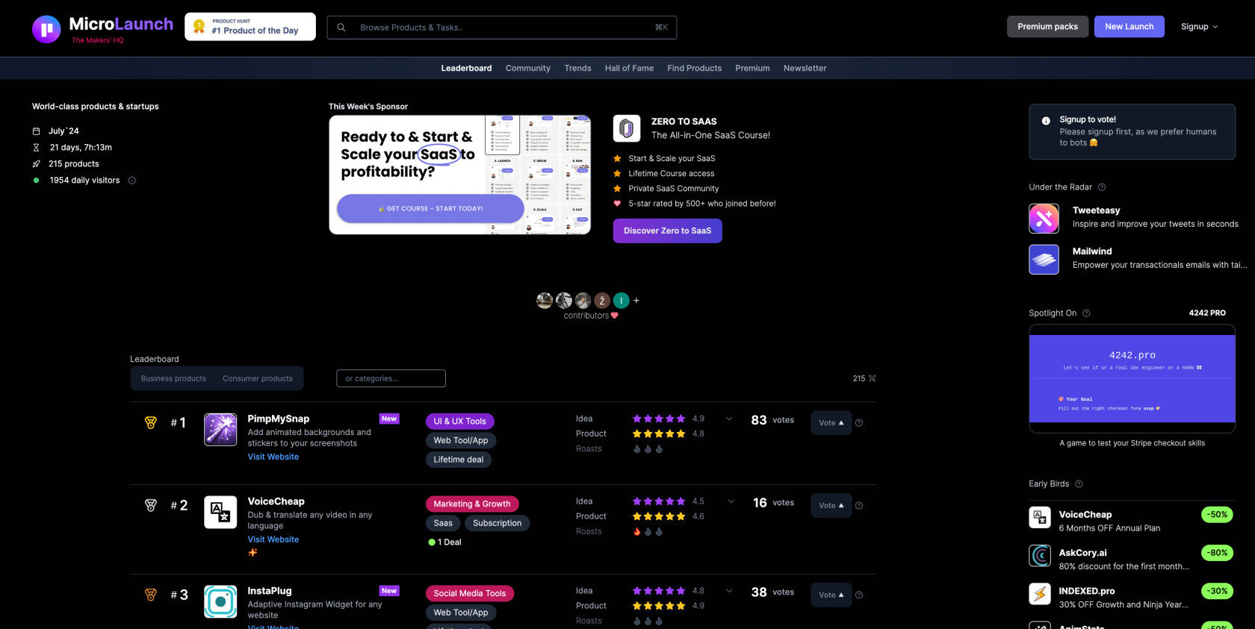1255x629 pixels.
Task: Open the INDEXED.pro icon in Early Birds
Action: point(1040,594)
